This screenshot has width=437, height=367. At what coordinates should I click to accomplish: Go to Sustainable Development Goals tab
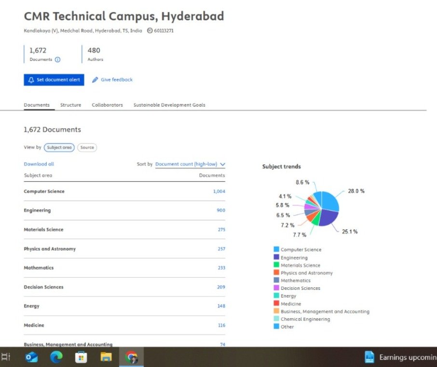169,105
